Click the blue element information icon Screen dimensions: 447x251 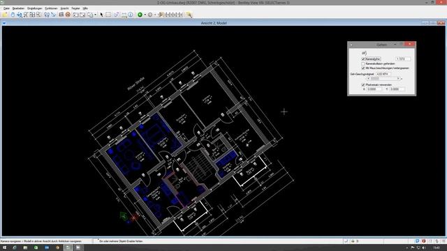click(131, 15)
